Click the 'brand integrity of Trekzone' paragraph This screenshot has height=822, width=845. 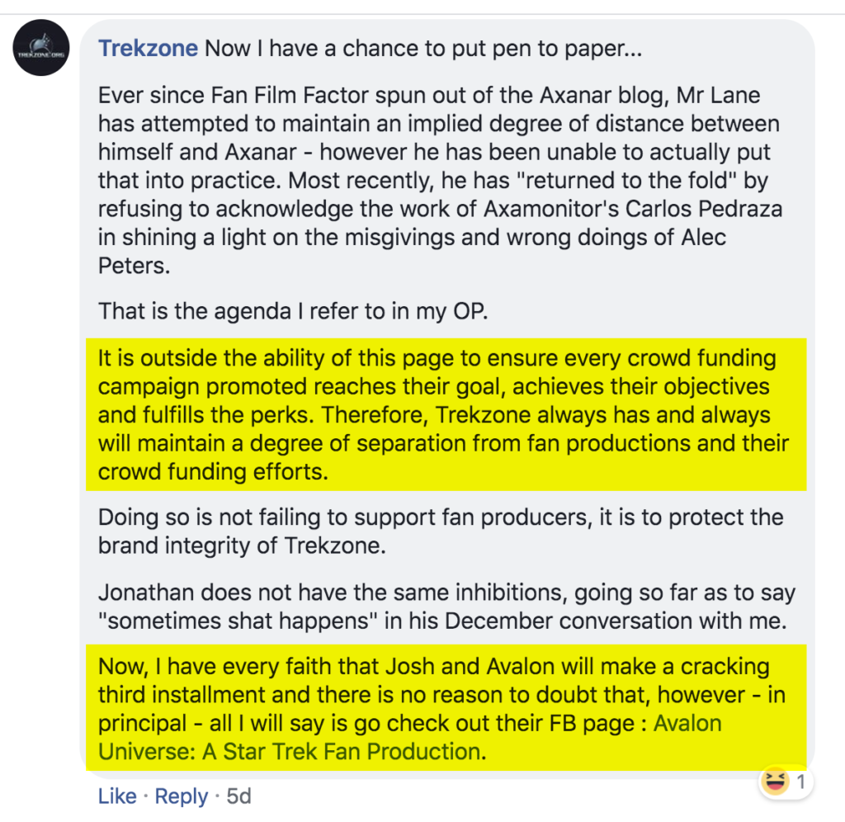tap(441, 531)
